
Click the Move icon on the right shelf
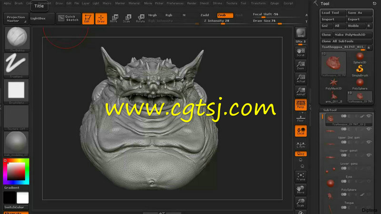(x=301, y=189)
